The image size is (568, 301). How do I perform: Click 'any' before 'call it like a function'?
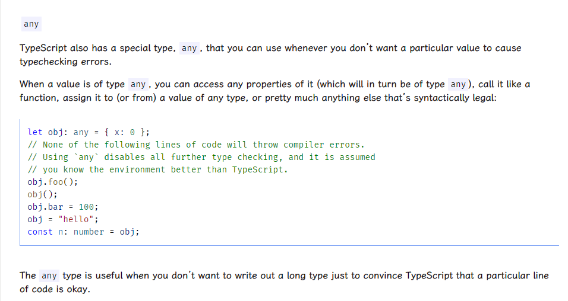point(458,84)
